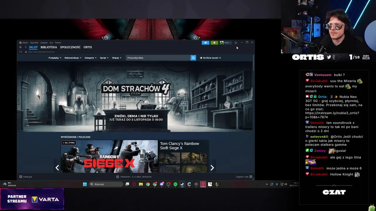Open the Siege X main capsule image
This screenshot has height=211, width=376.
click(109, 156)
